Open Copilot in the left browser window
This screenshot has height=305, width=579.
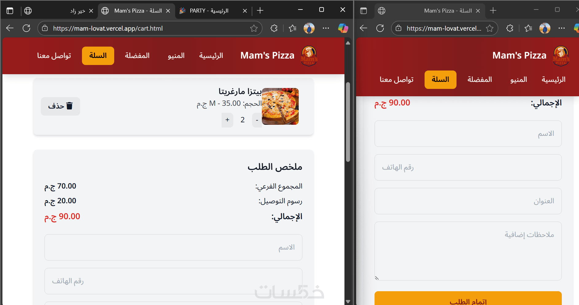343,28
